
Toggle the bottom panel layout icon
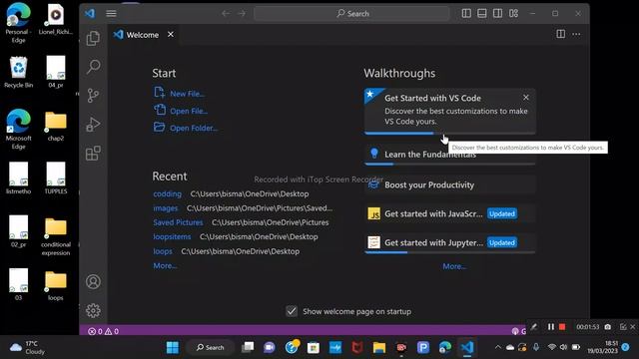coord(481,13)
